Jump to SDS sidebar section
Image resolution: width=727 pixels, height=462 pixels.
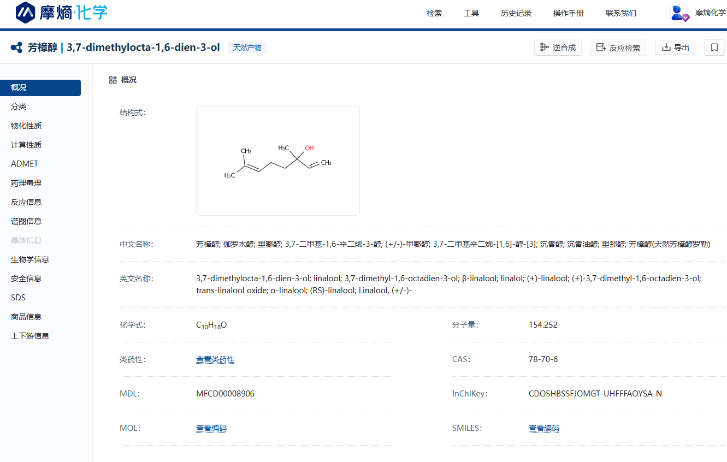point(18,298)
